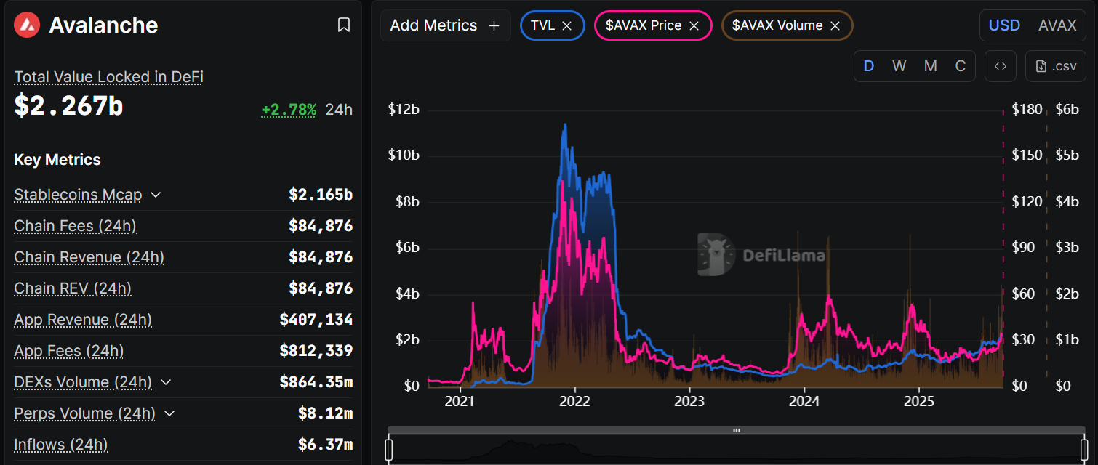This screenshot has height=465, width=1098.
Task: Click the $6b label on the volume axis
Action: pyautogui.click(x=1067, y=109)
